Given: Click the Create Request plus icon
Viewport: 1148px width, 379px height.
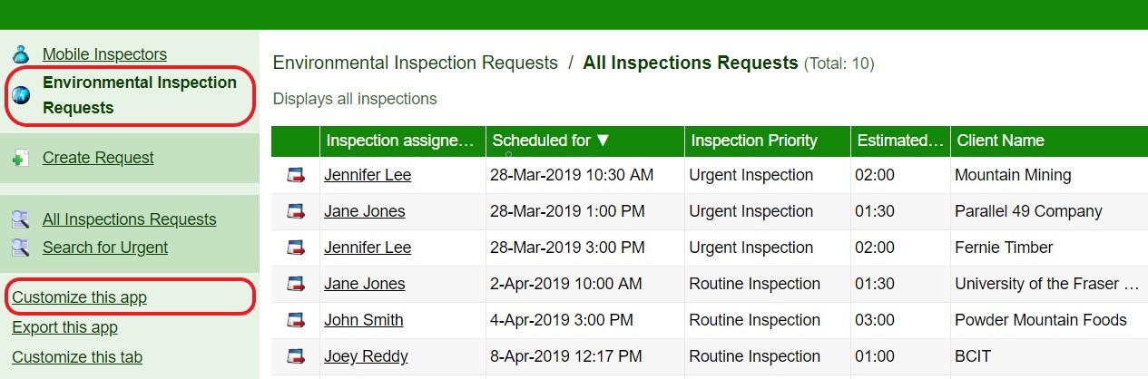Looking at the screenshot, I should [x=21, y=158].
